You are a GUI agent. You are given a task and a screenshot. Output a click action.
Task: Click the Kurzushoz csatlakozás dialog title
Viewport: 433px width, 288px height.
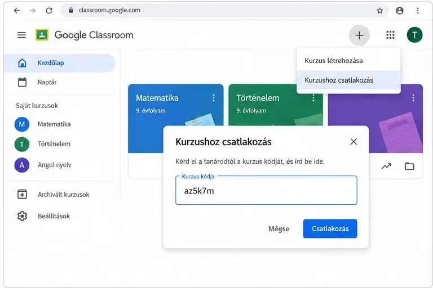pos(223,142)
